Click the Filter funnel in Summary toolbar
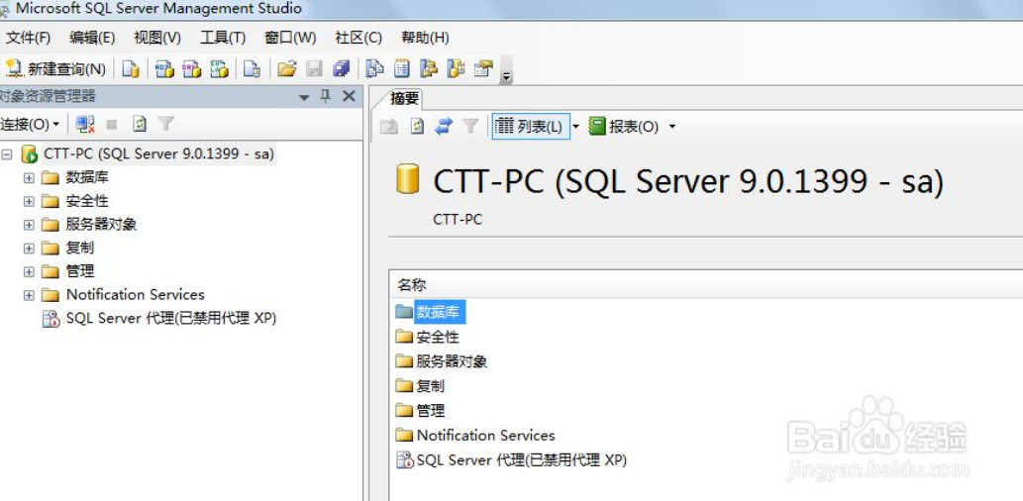Viewport: 1023px width, 501px height. click(471, 127)
